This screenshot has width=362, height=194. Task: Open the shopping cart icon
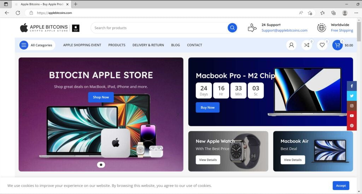[x=337, y=45]
